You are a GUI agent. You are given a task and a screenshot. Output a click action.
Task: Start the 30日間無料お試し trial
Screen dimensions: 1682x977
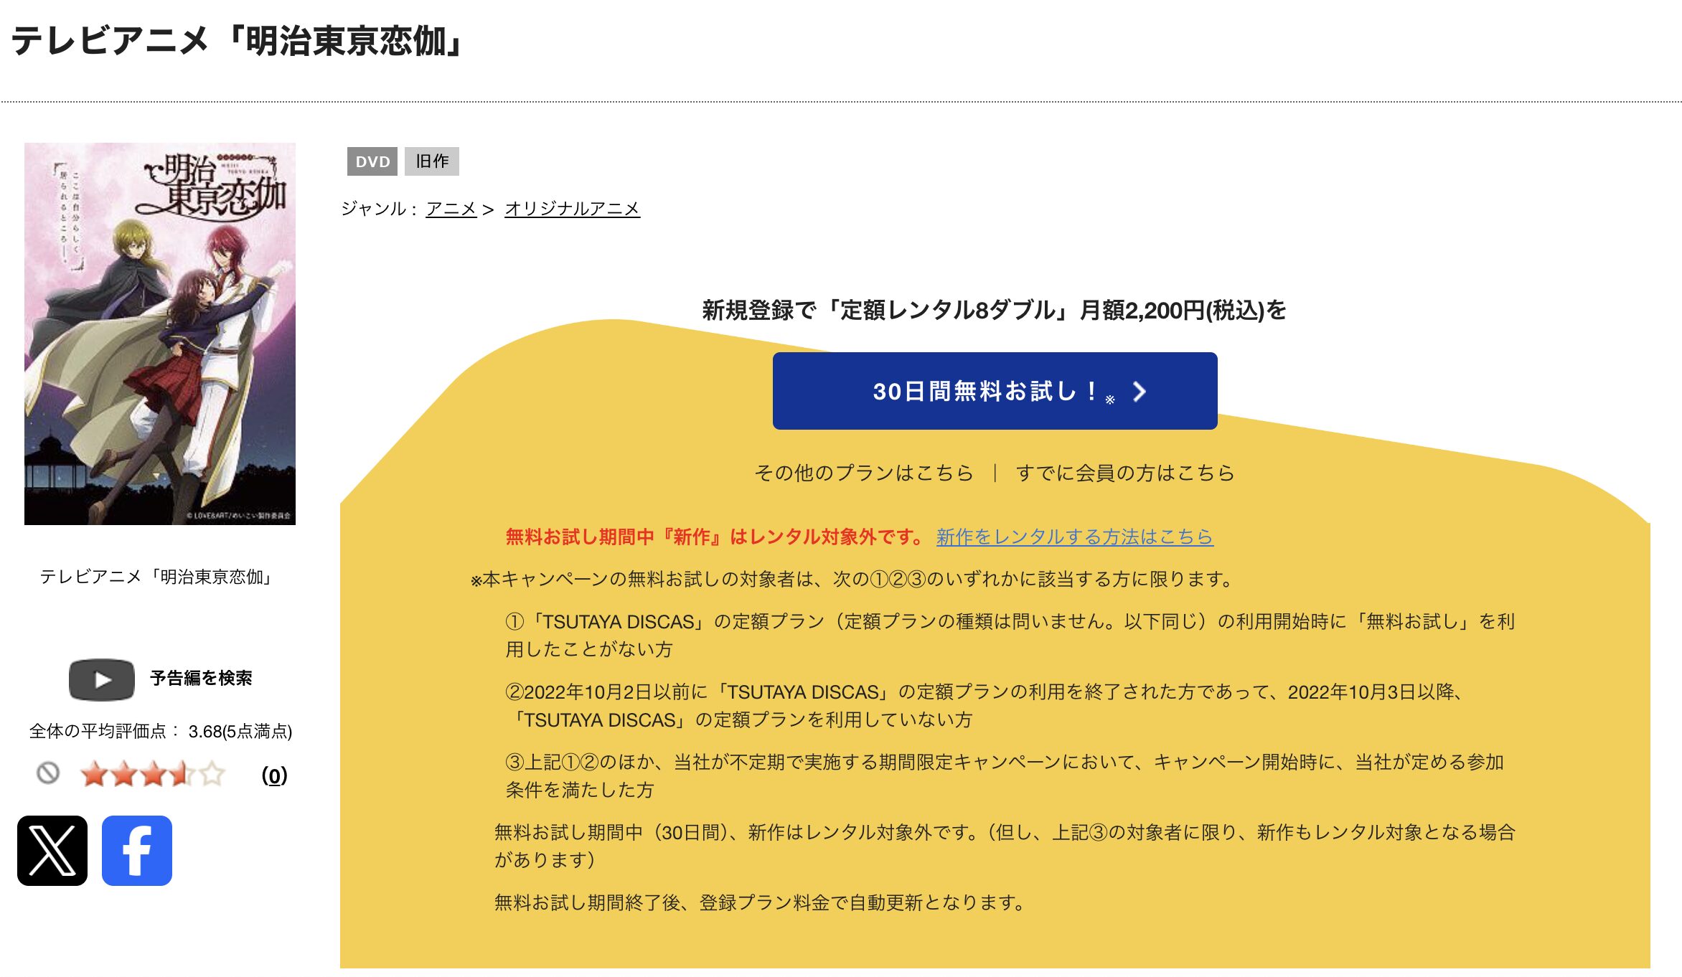tap(995, 391)
